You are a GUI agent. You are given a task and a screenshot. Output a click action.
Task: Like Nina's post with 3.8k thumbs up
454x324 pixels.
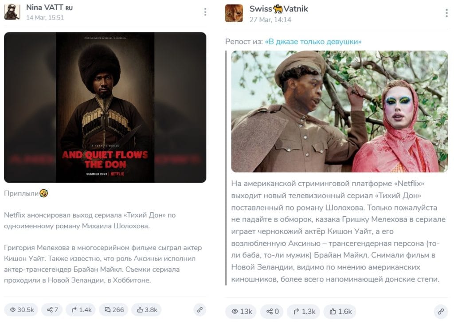(146, 310)
